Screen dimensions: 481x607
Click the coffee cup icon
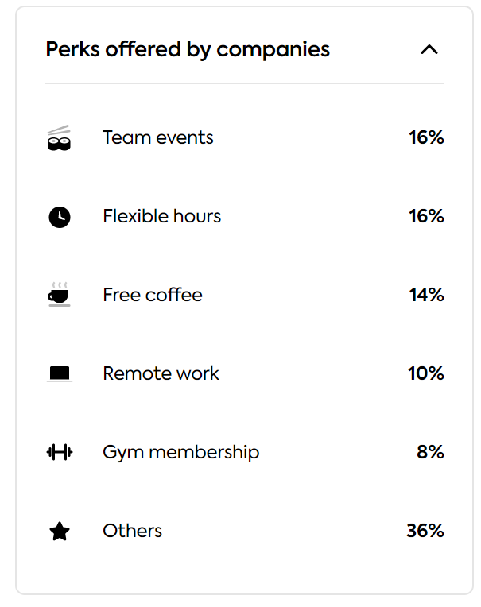[60, 295]
